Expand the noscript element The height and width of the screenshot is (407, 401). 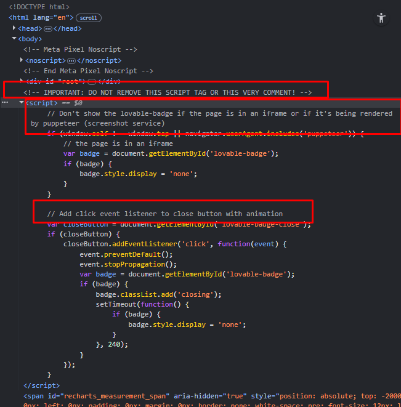point(22,60)
